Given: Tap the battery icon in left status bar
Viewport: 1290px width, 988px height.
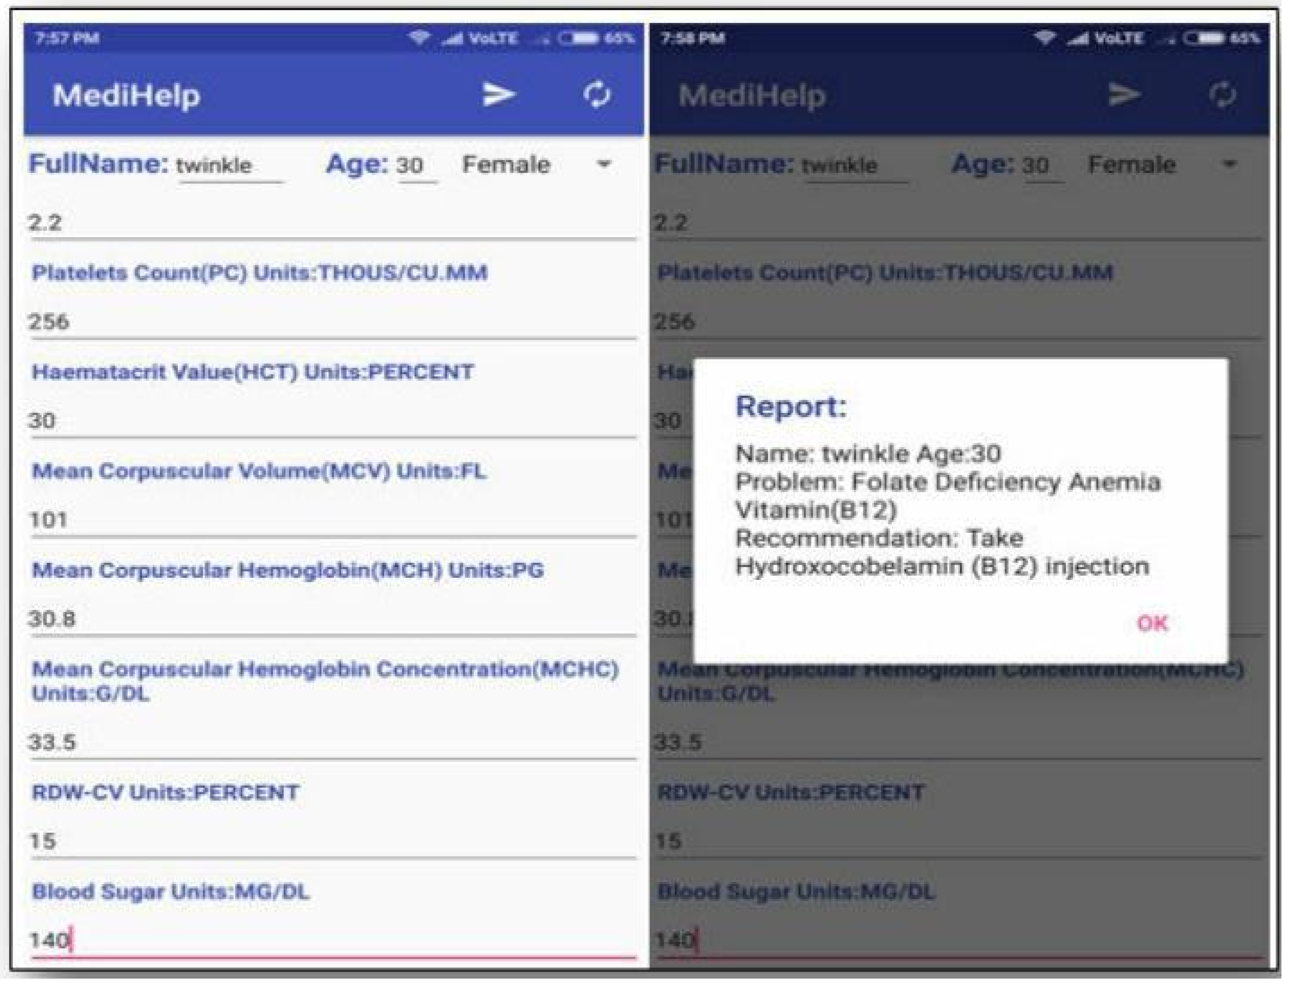Looking at the screenshot, I should click(x=578, y=39).
